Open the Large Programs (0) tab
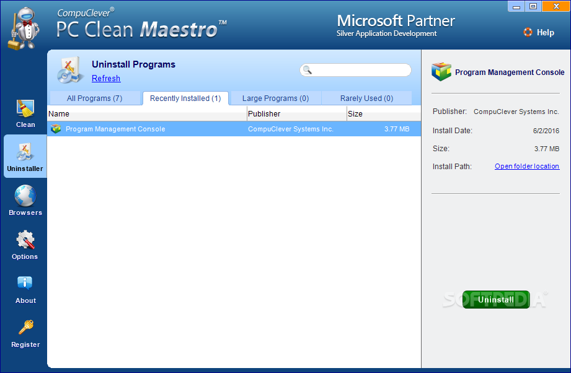This screenshot has width=571, height=373. [276, 99]
